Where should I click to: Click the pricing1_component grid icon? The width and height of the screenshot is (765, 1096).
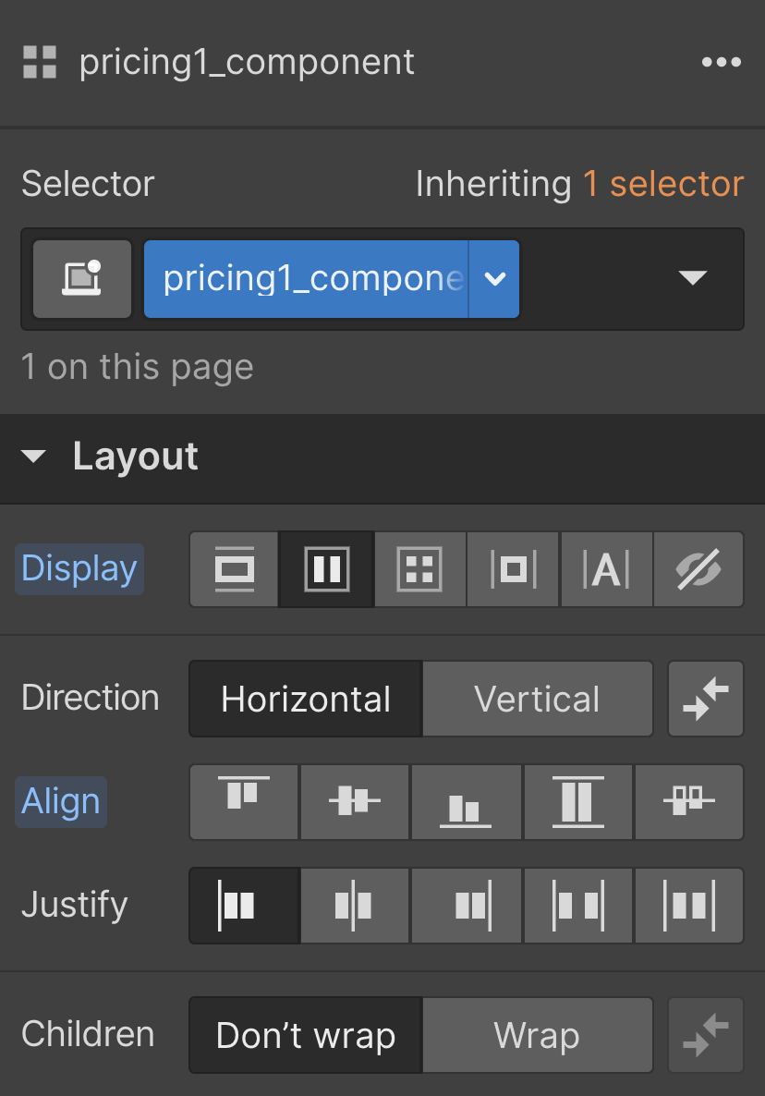coord(40,62)
